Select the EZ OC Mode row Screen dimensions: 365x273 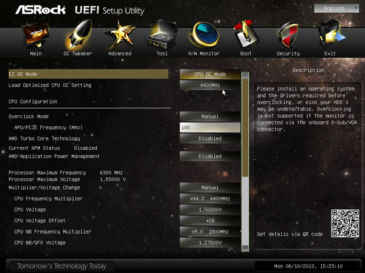point(88,74)
